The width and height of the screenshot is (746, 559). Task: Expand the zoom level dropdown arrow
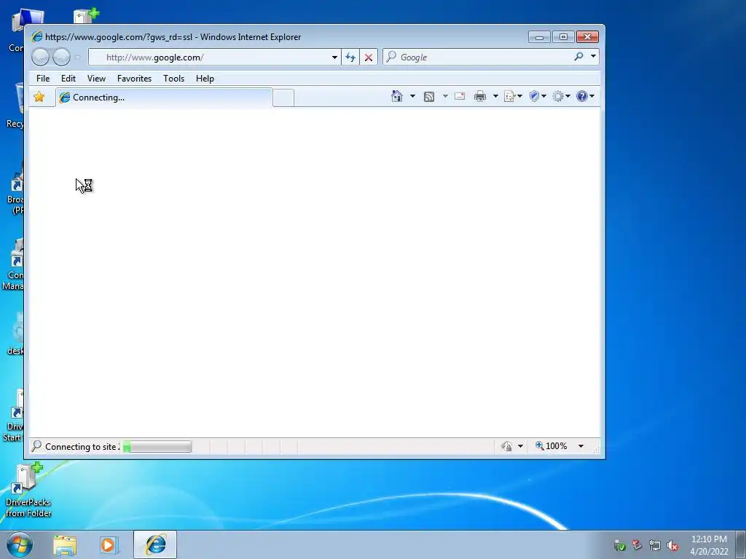click(x=581, y=446)
